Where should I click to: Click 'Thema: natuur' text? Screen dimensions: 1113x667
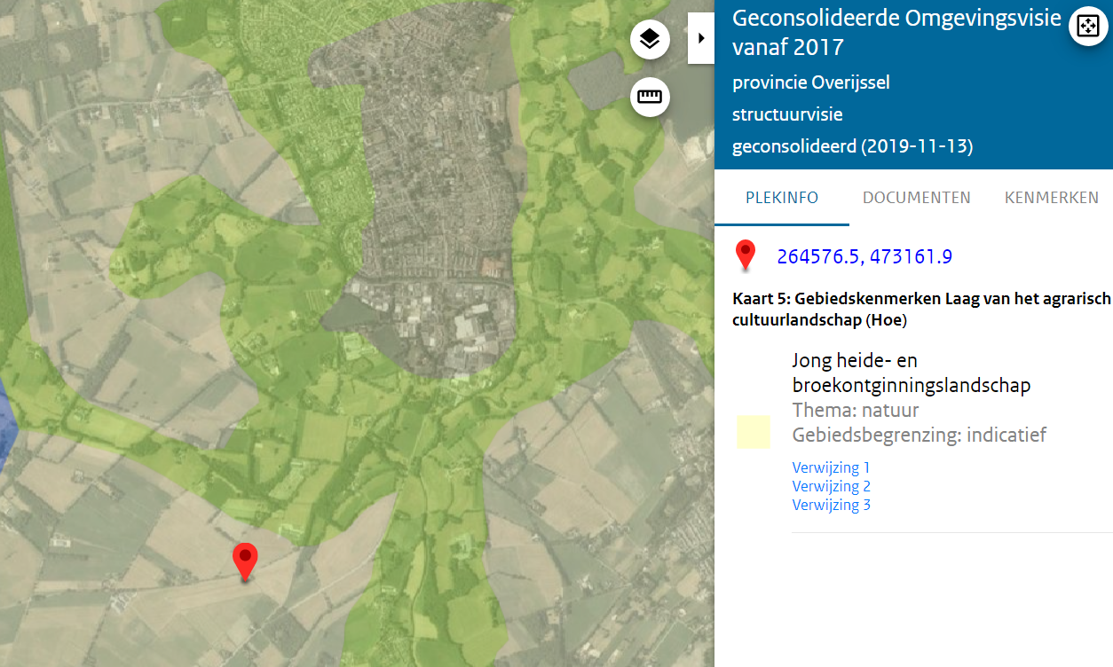(856, 411)
